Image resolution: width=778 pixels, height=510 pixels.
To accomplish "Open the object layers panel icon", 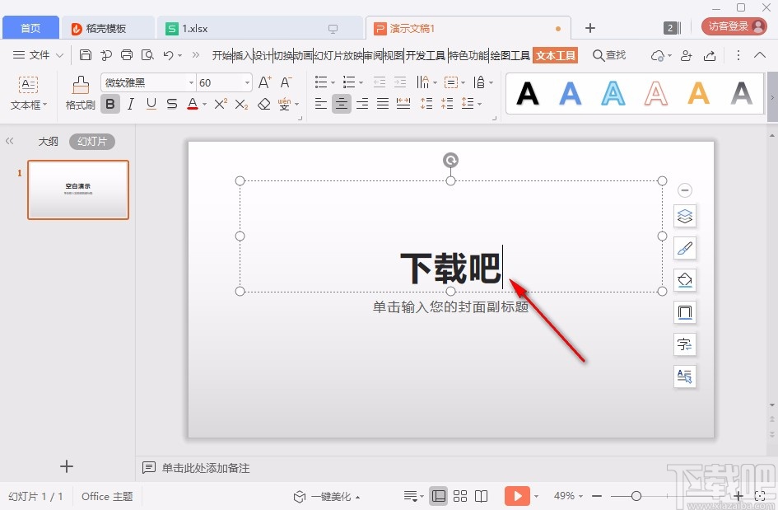I will (x=685, y=216).
